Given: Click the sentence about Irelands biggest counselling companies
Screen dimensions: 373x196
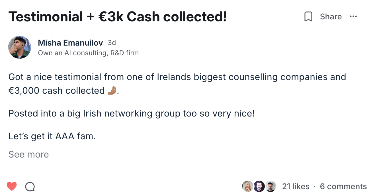Looking at the screenshot, I should point(177,77).
